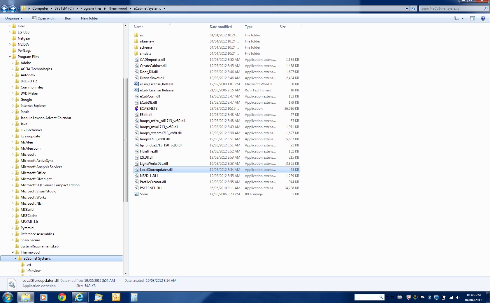
Task: Toggle the preview pane button
Action: (x=473, y=18)
